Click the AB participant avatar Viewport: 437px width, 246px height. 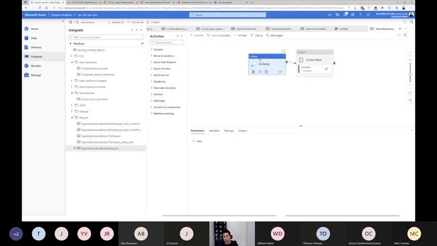(141, 234)
